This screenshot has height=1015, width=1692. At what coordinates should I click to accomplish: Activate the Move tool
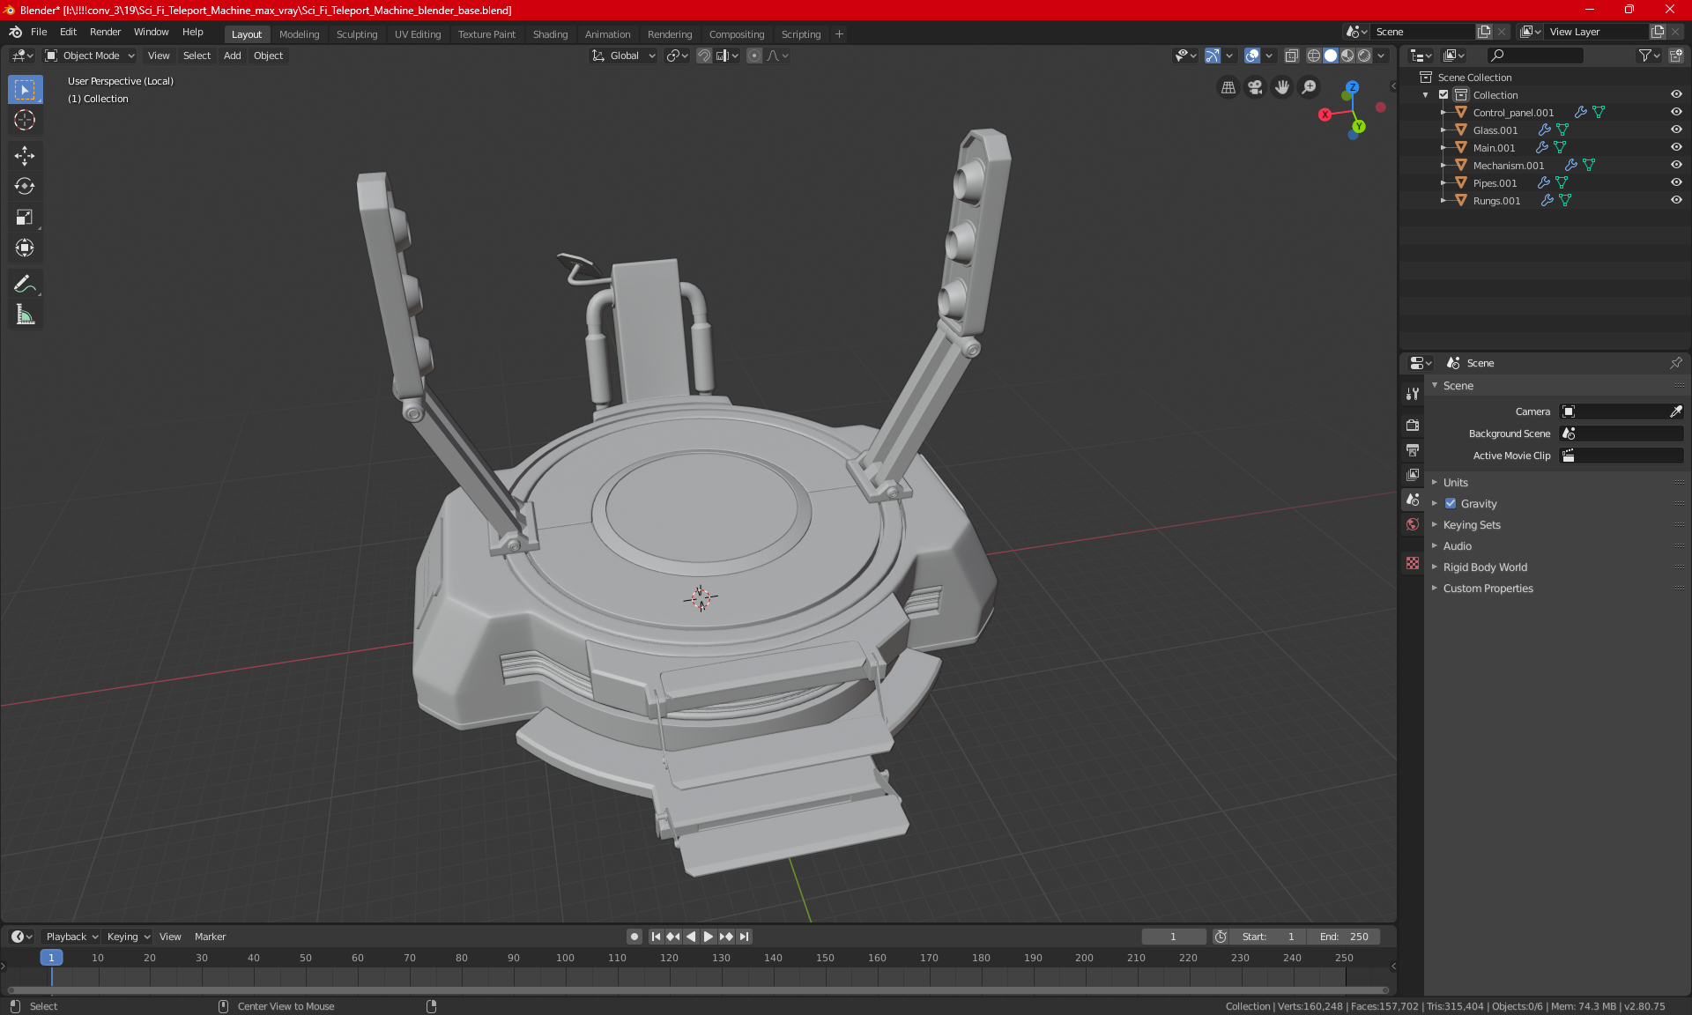pos(25,156)
